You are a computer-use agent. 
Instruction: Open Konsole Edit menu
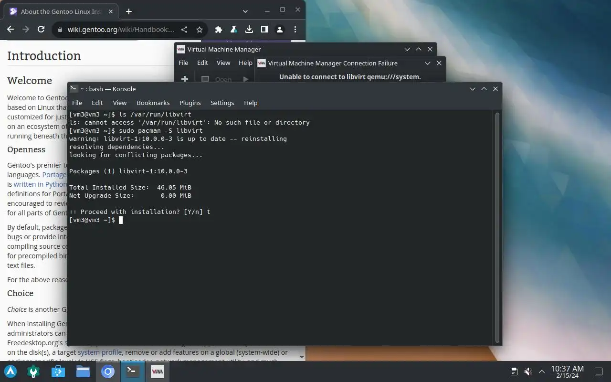[97, 103]
